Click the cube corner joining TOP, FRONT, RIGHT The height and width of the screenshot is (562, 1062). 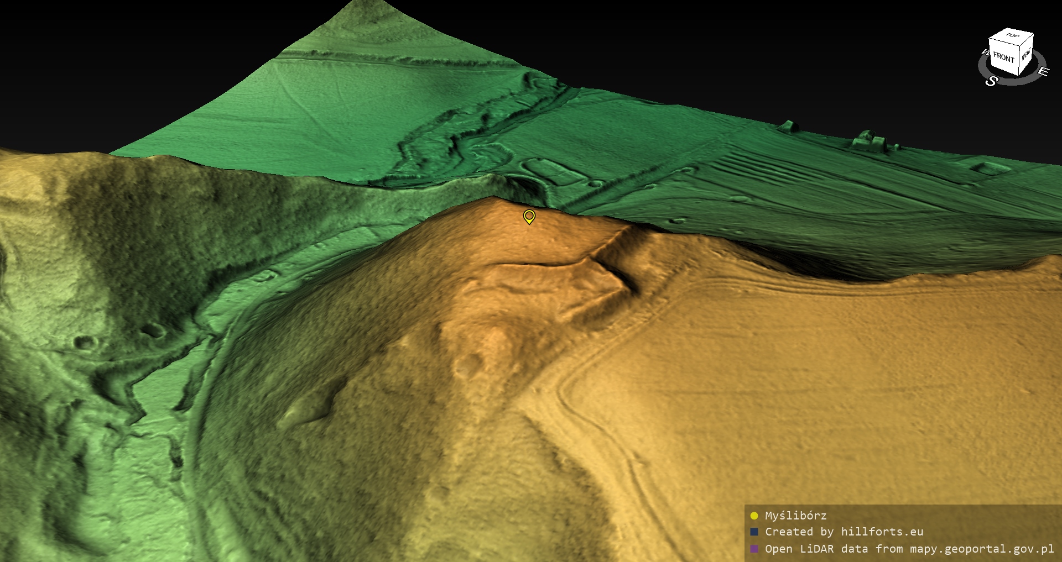tap(1021, 47)
